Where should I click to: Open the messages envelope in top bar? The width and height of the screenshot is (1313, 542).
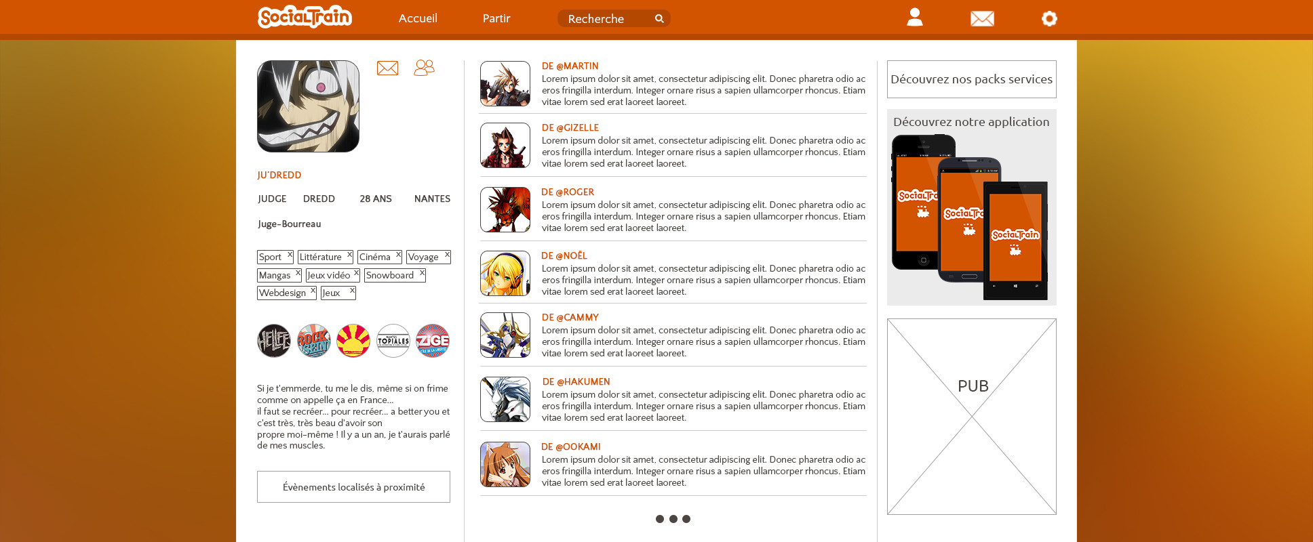coord(981,18)
